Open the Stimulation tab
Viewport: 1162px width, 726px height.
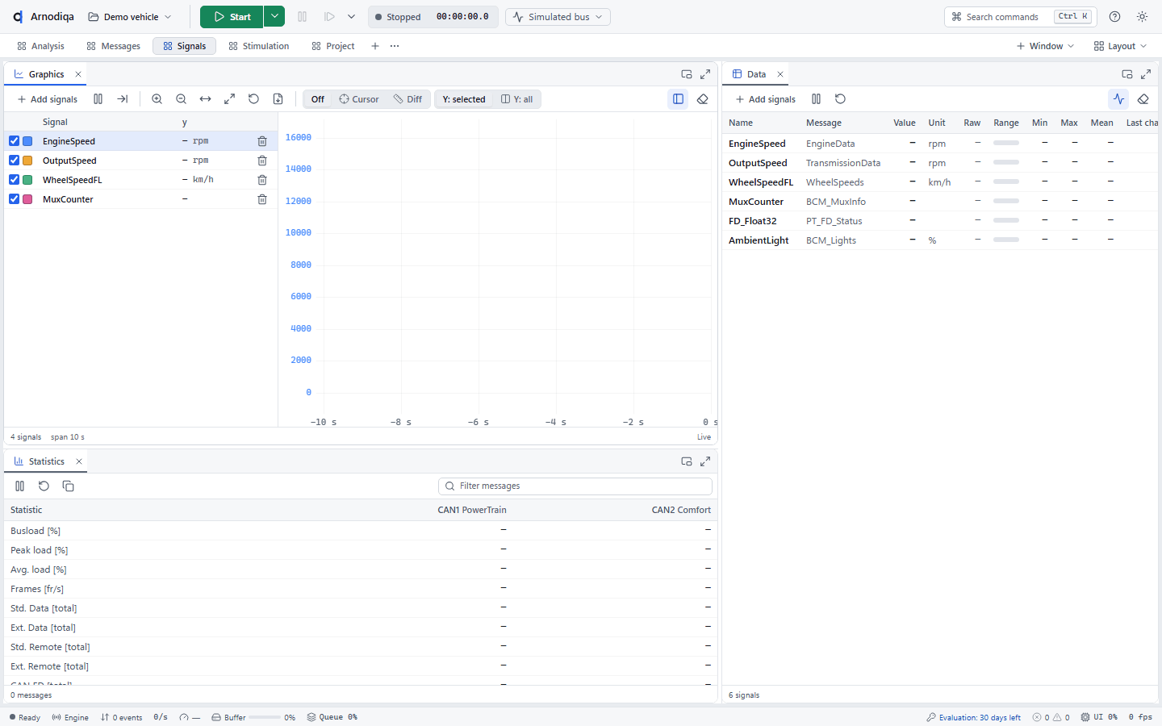[259, 46]
